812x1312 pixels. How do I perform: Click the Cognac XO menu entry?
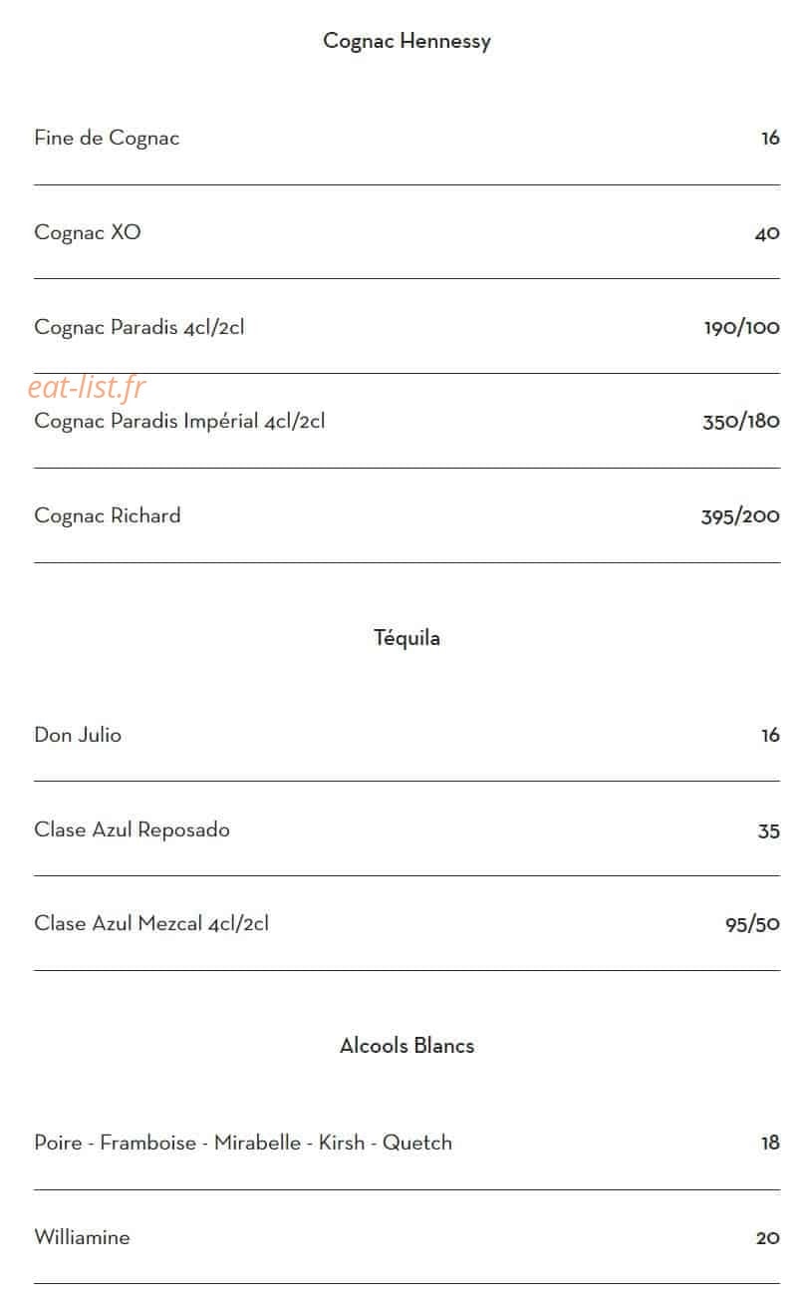tap(88, 233)
